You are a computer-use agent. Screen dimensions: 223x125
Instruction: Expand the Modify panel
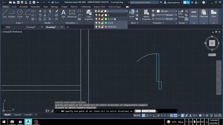tap(48, 23)
